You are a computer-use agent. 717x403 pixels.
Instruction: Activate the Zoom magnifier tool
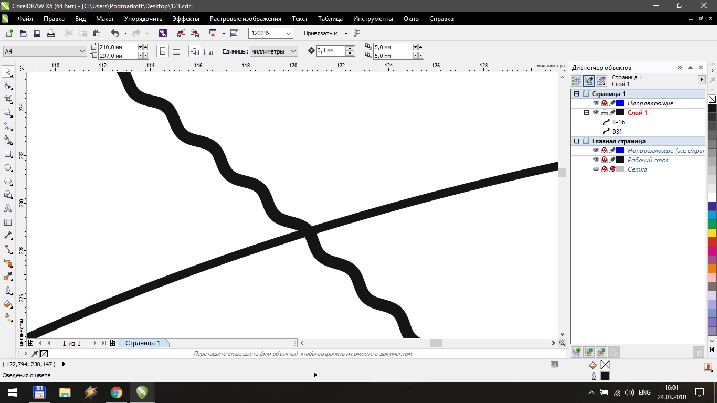8,113
